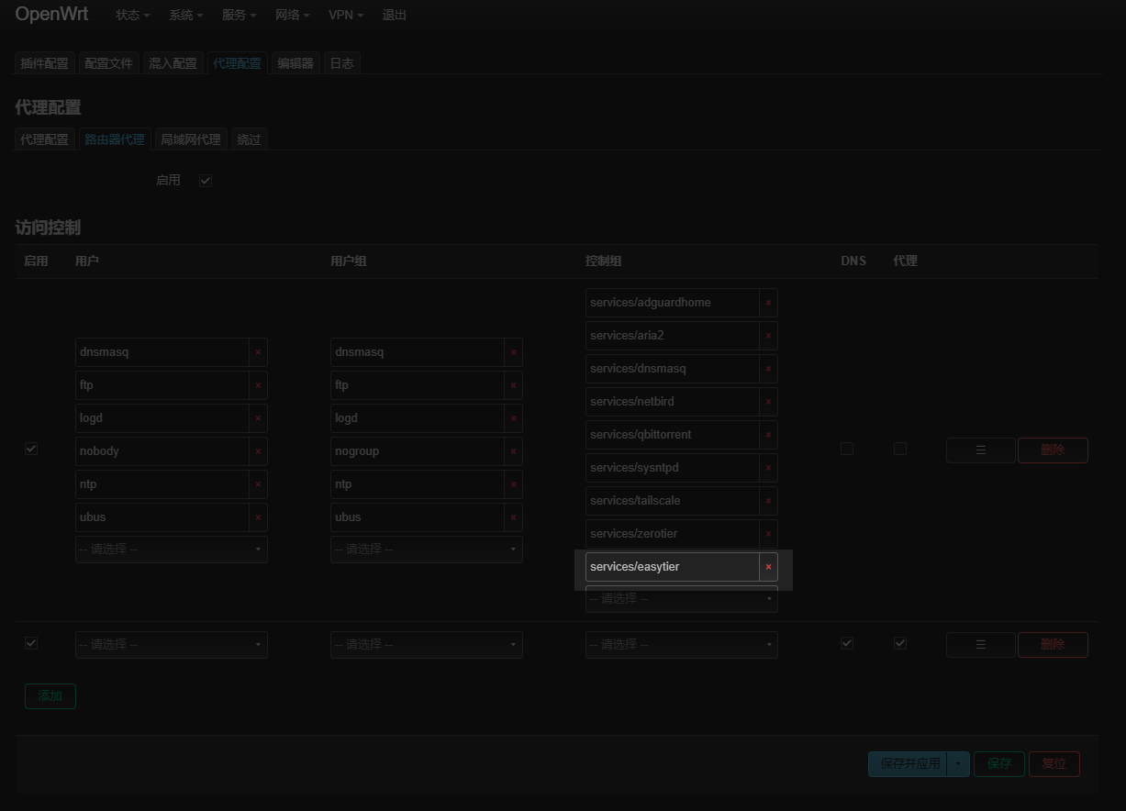
Task: Switch to the 绕过 tab
Action: click(249, 139)
